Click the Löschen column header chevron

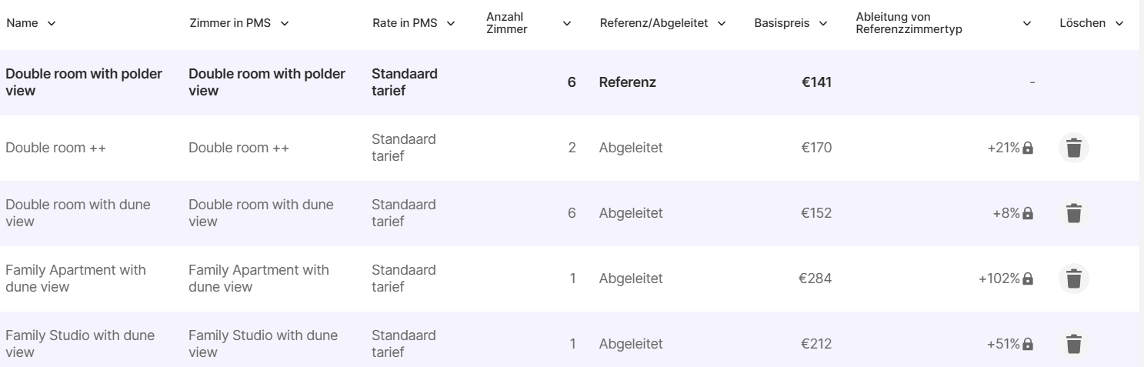click(x=1119, y=24)
